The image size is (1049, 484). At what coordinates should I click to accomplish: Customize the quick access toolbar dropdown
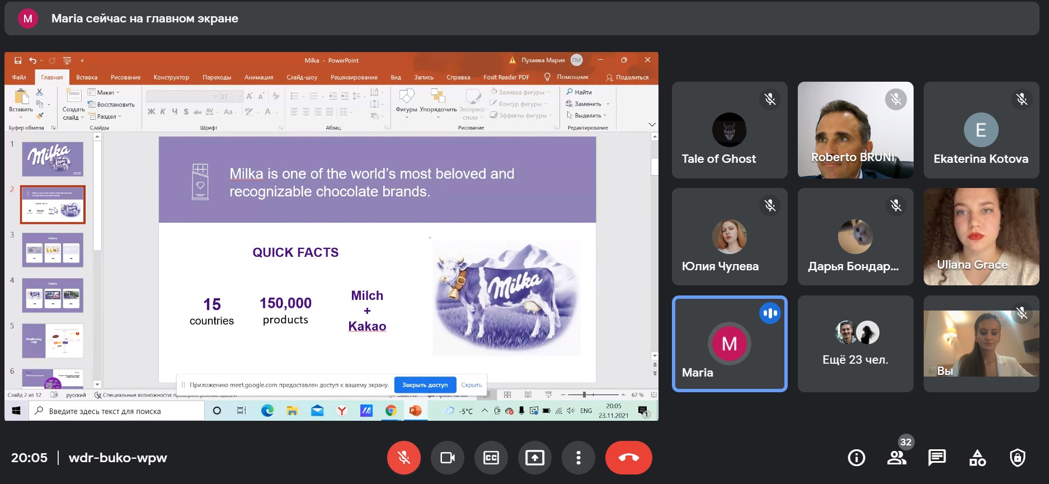82,60
